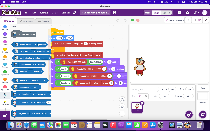This screenshot has height=131, width=210.
Task: Switch Mode to Stage
Action: tap(156, 13)
